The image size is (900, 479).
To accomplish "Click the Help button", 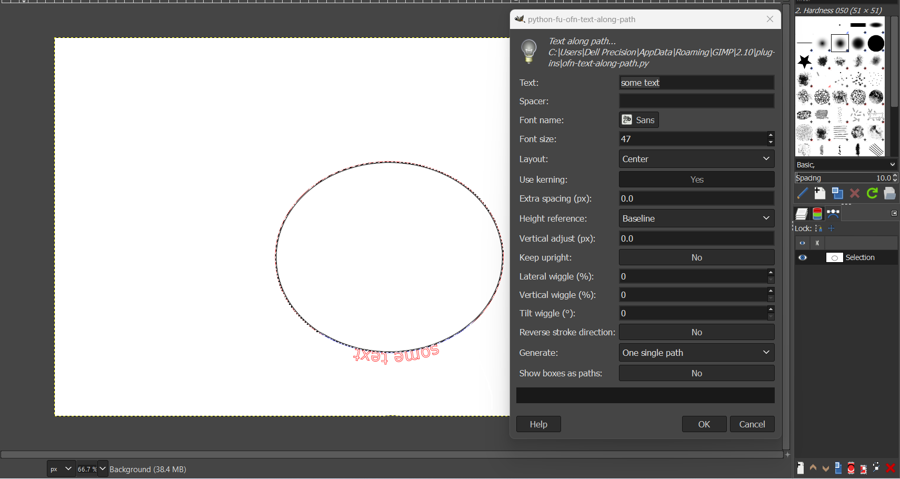I will tap(538, 424).
